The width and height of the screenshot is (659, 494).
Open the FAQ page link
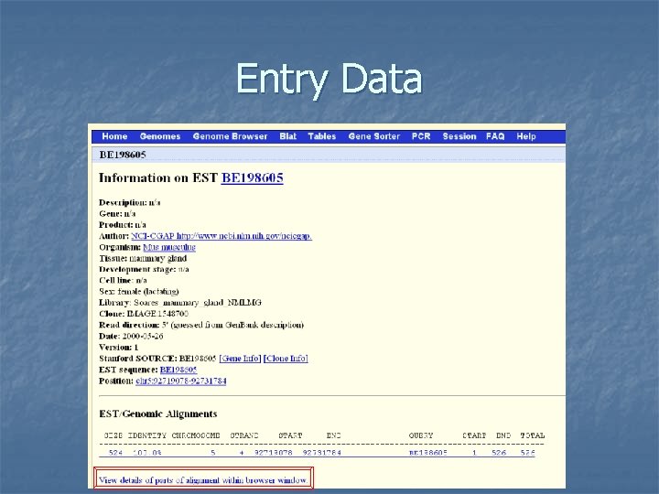(495, 136)
